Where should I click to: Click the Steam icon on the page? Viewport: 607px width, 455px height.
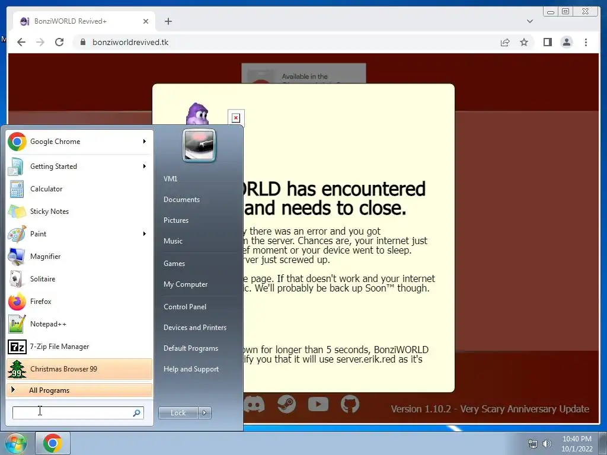[x=286, y=405]
